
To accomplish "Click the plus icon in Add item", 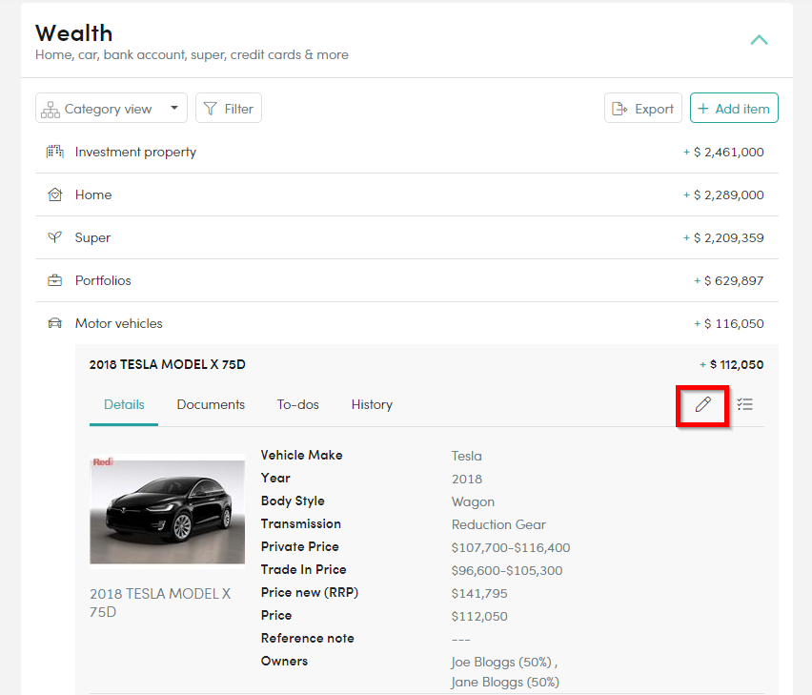I will (x=703, y=109).
